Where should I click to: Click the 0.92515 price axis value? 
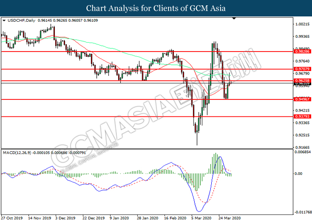coord(303,135)
